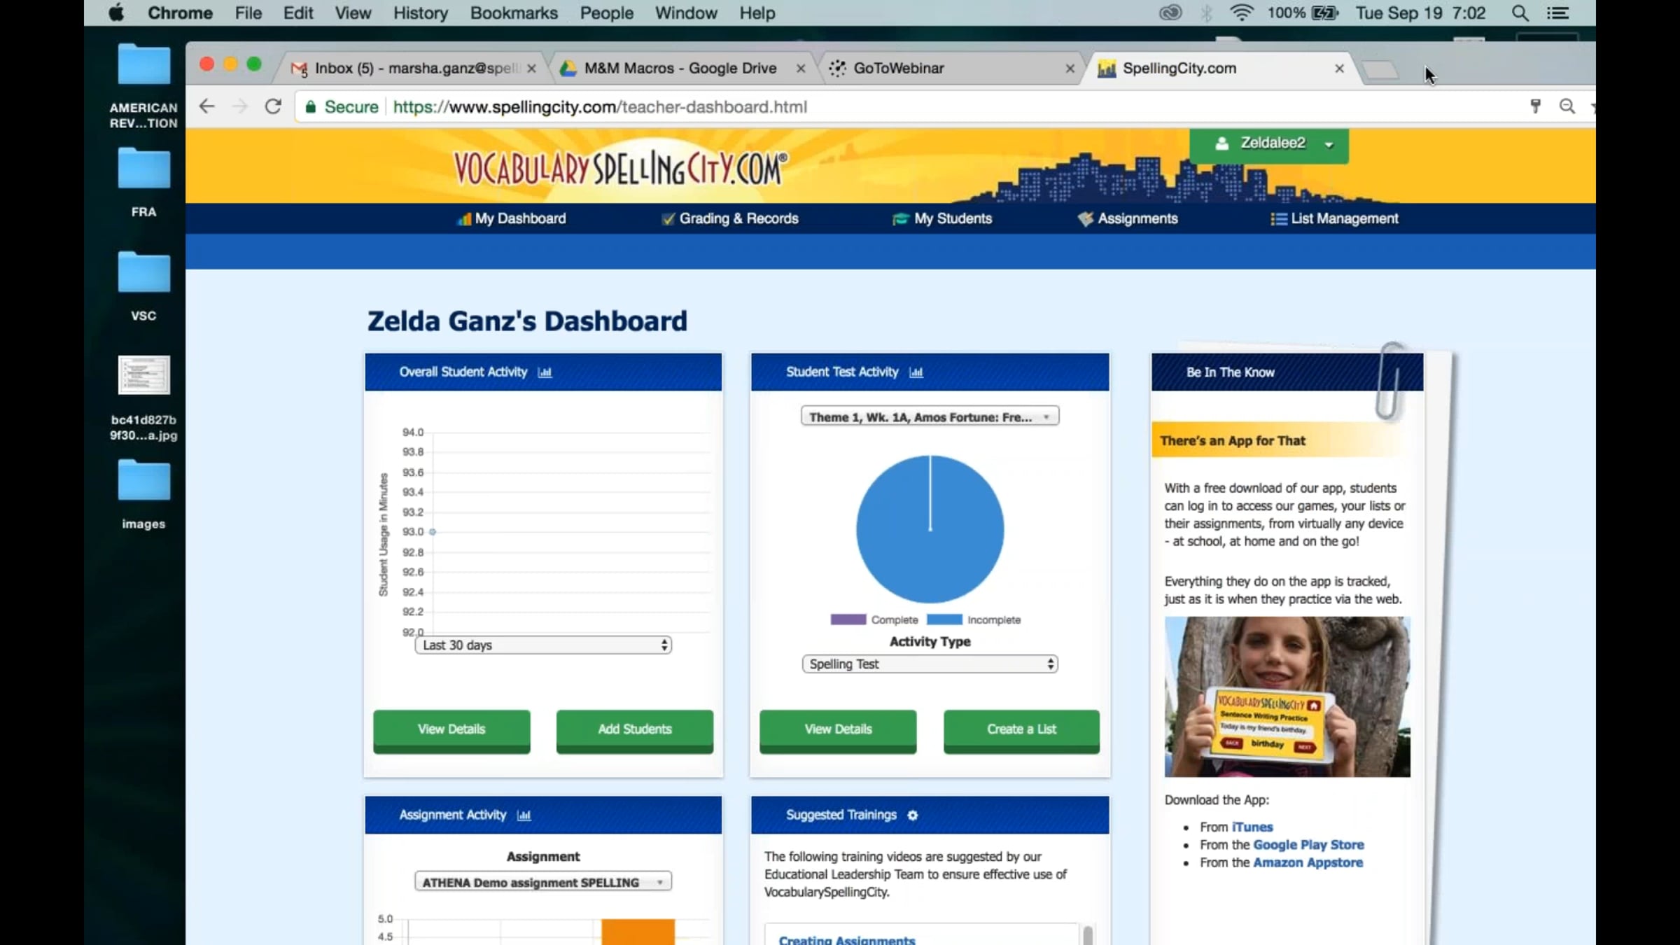The width and height of the screenshot is (1680, 945).
Task: Click the Suggested Trainings gear icon
Action: pyautogui.click(x=913, y=815)
